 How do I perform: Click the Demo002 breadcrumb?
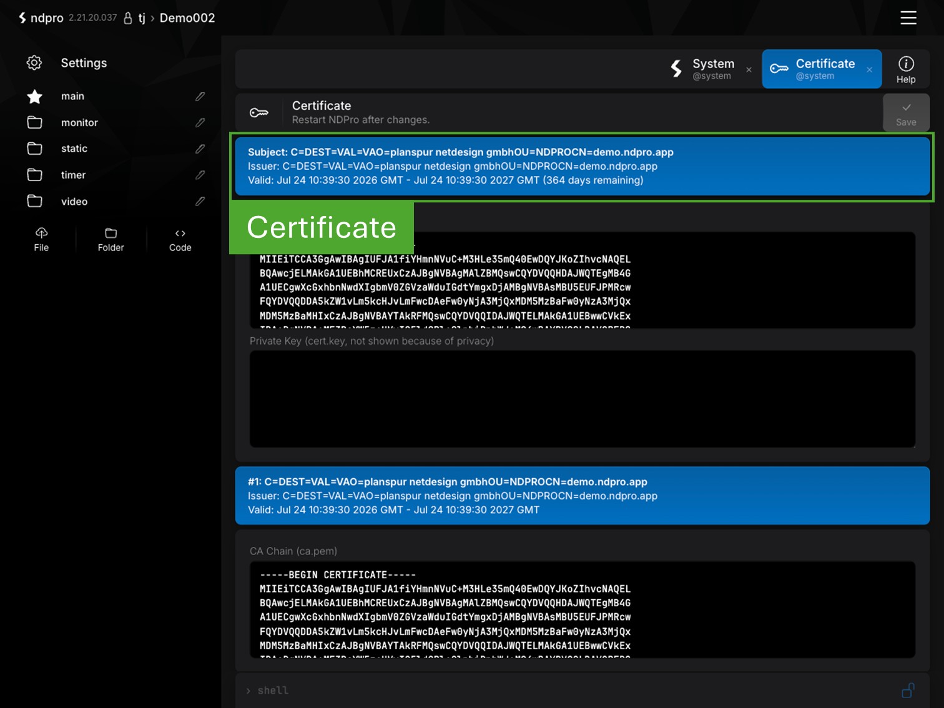tap(187, 18)
